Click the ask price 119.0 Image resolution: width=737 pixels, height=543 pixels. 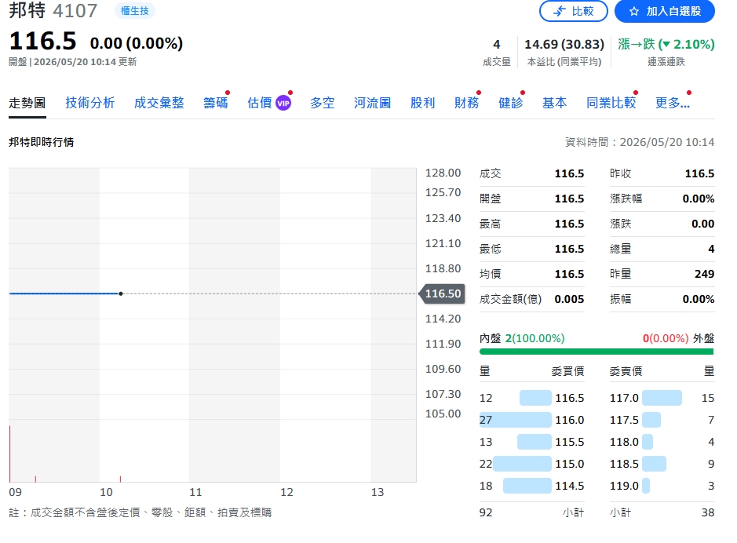point(624,486)
